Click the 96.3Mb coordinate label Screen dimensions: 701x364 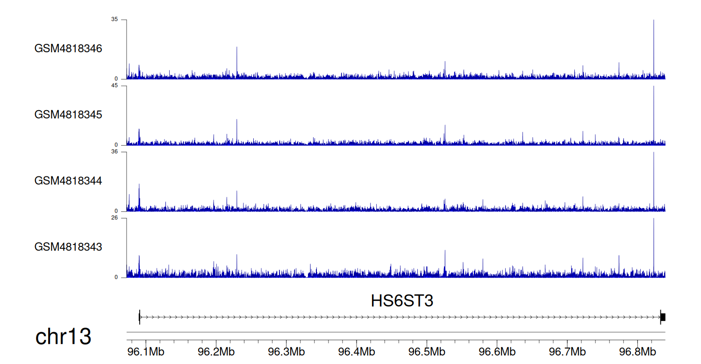[286, 351]
